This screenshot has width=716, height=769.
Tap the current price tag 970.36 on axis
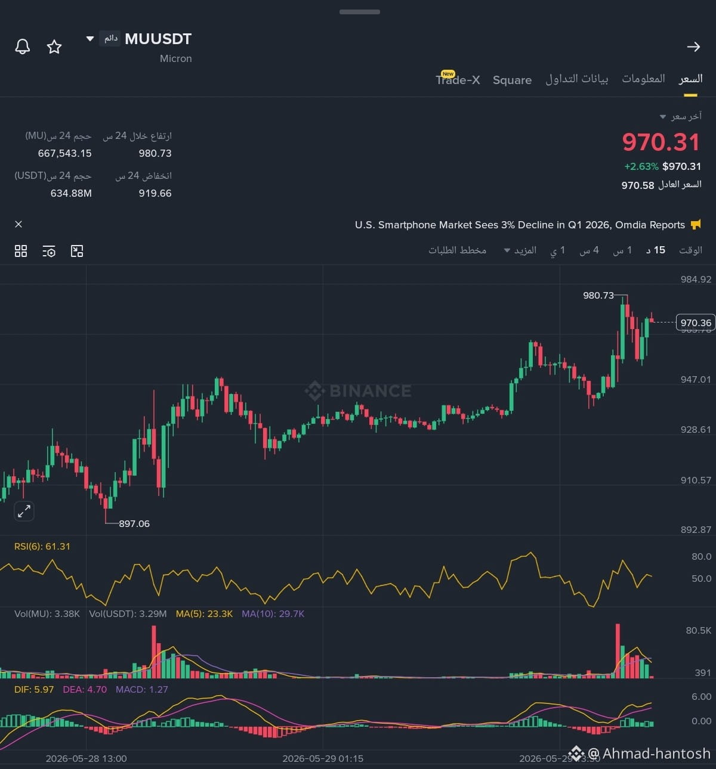[x=696, y=323]
